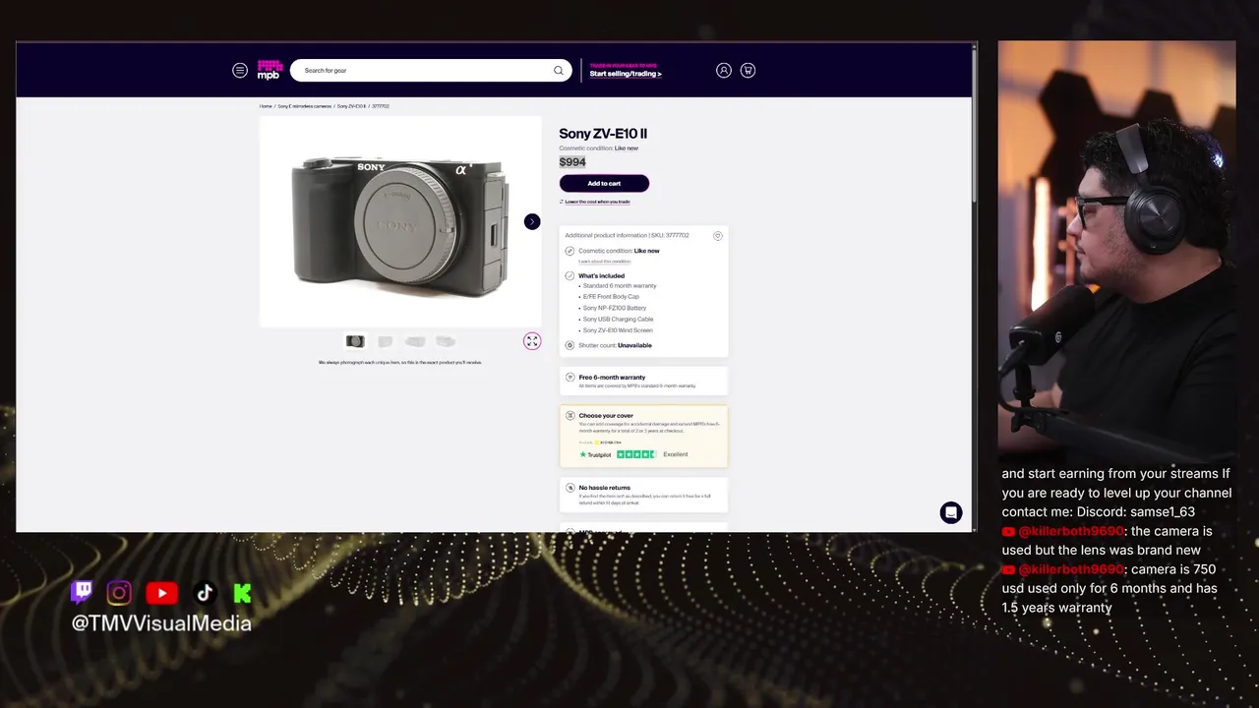This screenshot has height=708, width=1259.
Task: Open the chat support bubble icon
Action: [951, 512]
